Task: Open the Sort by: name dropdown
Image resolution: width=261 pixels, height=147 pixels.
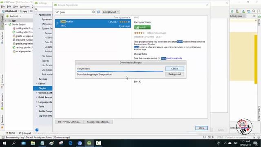Action: [x=122, y=17]
